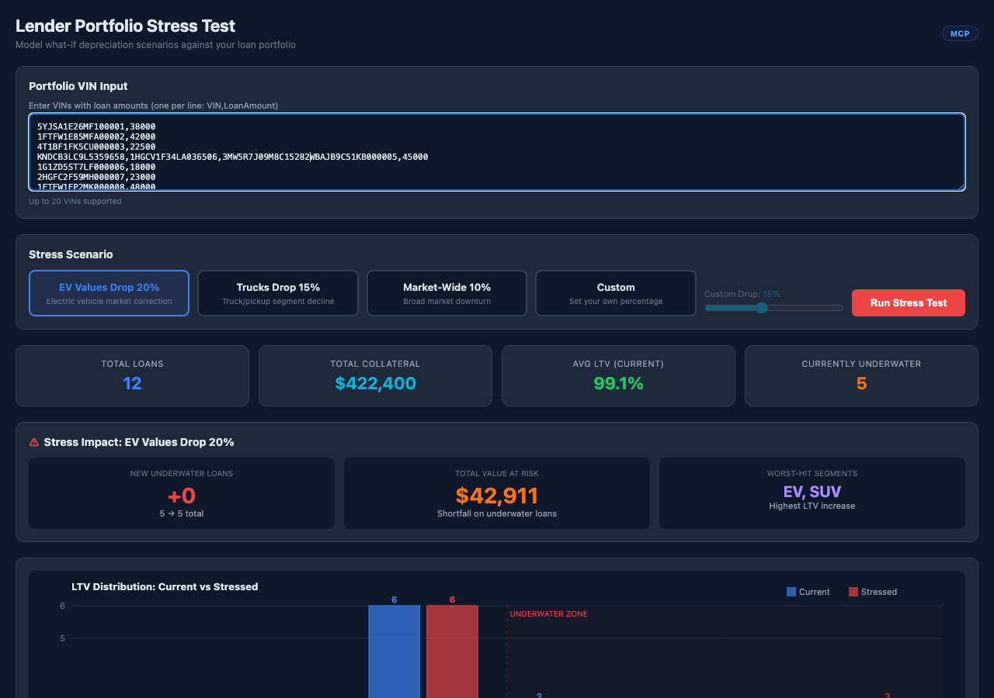Click the Shortfall on underwater loans caption
The height and width of the screenshot is (698, 994).
pyautogui.click(x=497, y=513)
